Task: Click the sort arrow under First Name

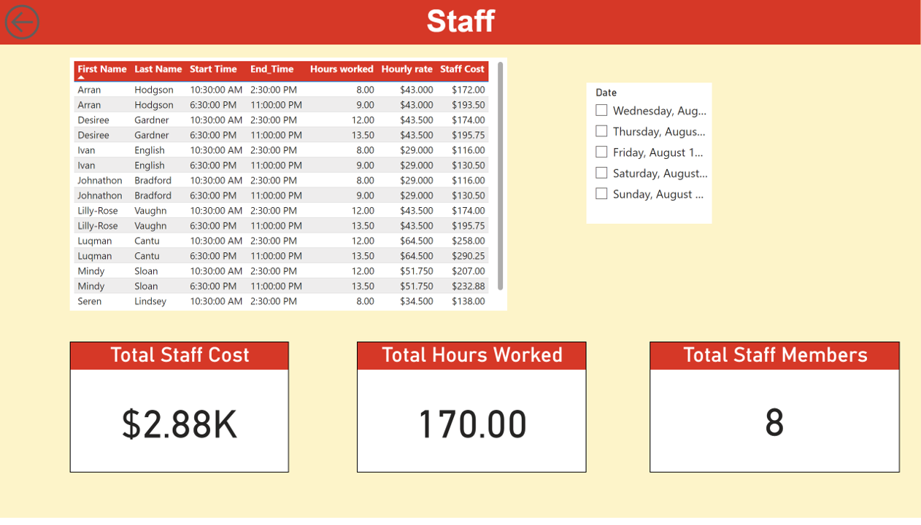Action: 81,77
